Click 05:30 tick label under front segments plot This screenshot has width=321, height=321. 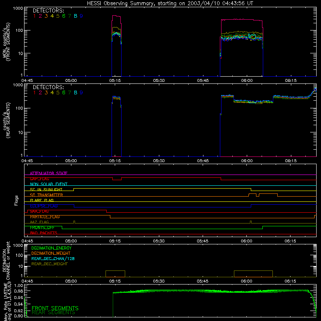(159, 81)
